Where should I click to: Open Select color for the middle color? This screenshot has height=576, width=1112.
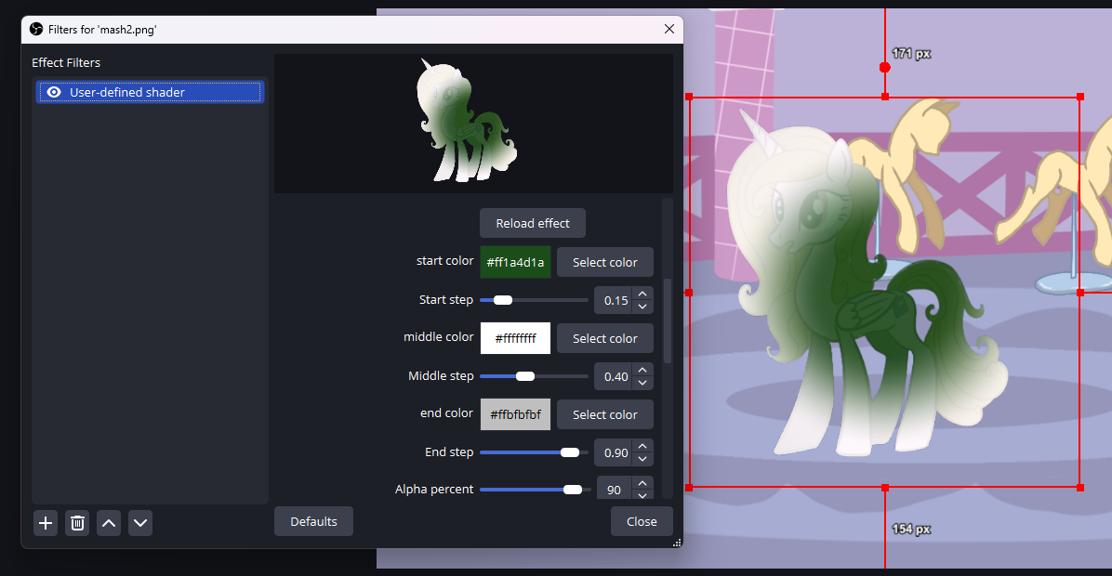[604, 338]
